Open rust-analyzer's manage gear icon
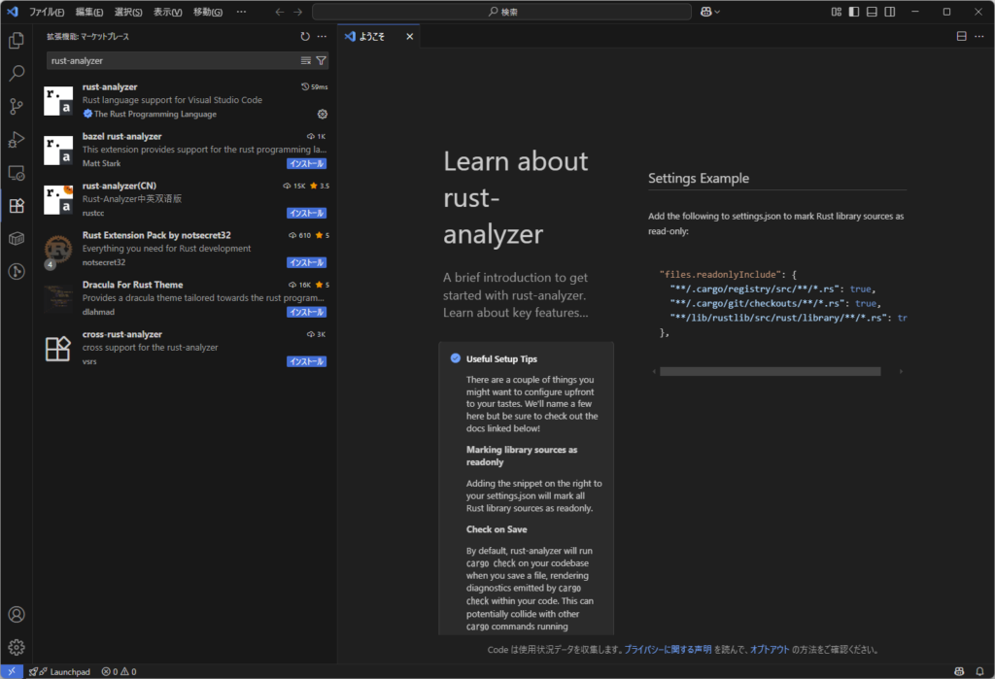 point(323,115)
